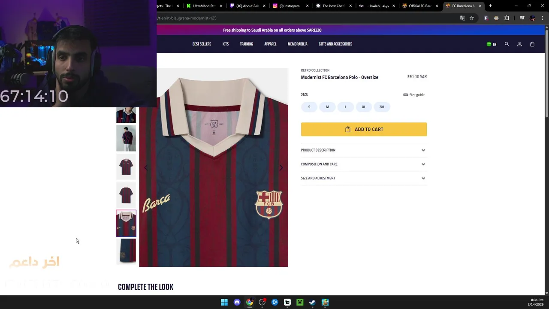
Task: Click the page vertical scrollbar
Action: point(547,73)
